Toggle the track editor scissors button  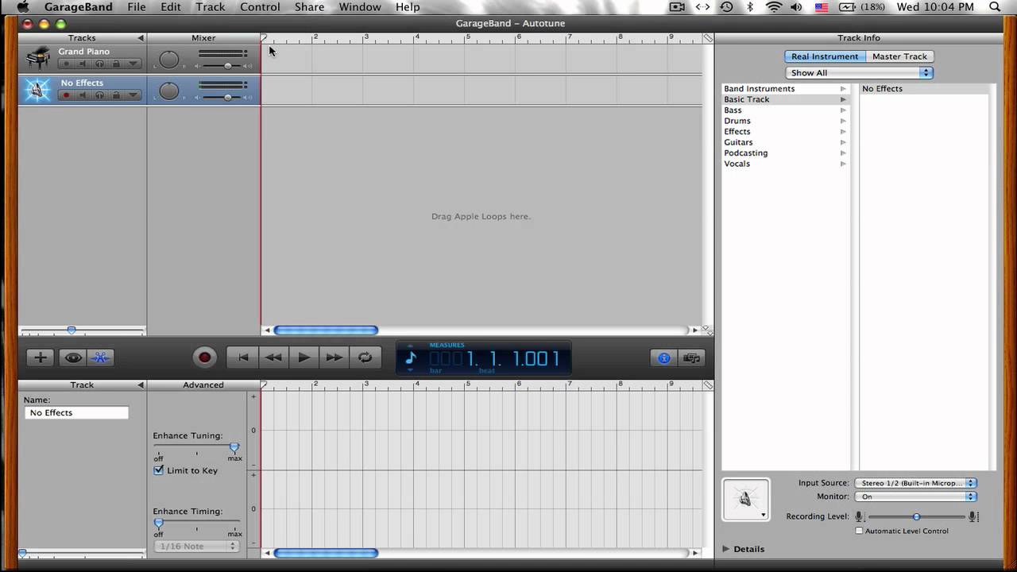tap(100, 357)
